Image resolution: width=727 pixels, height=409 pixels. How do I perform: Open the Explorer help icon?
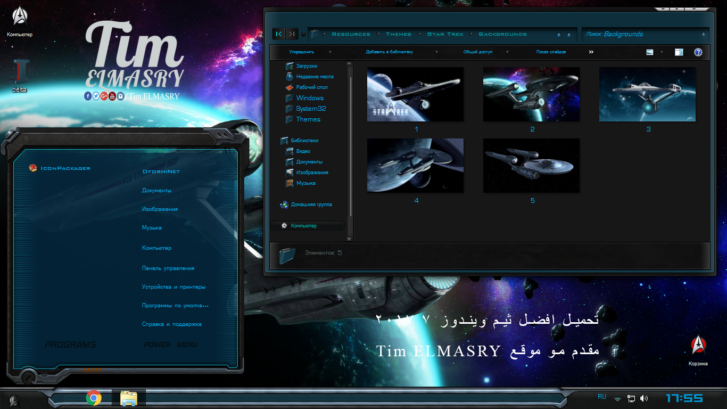698,52
